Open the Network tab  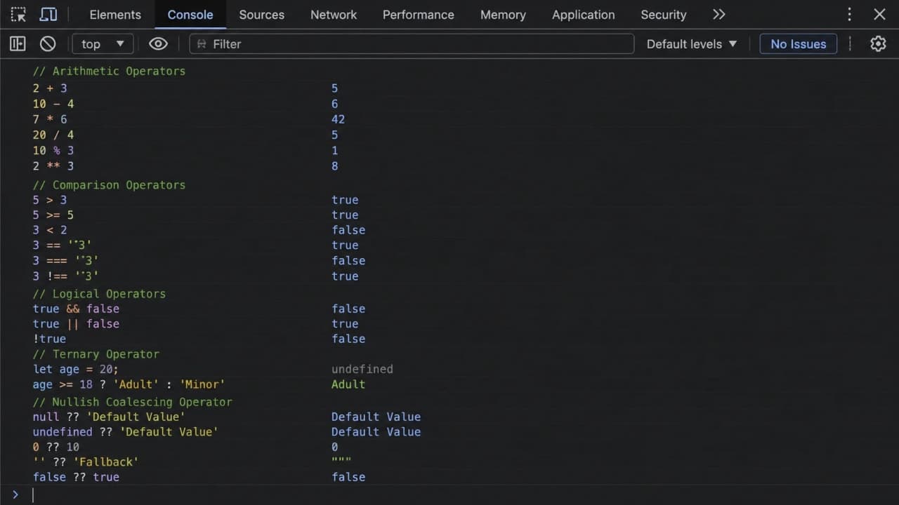tap(334, 15)
